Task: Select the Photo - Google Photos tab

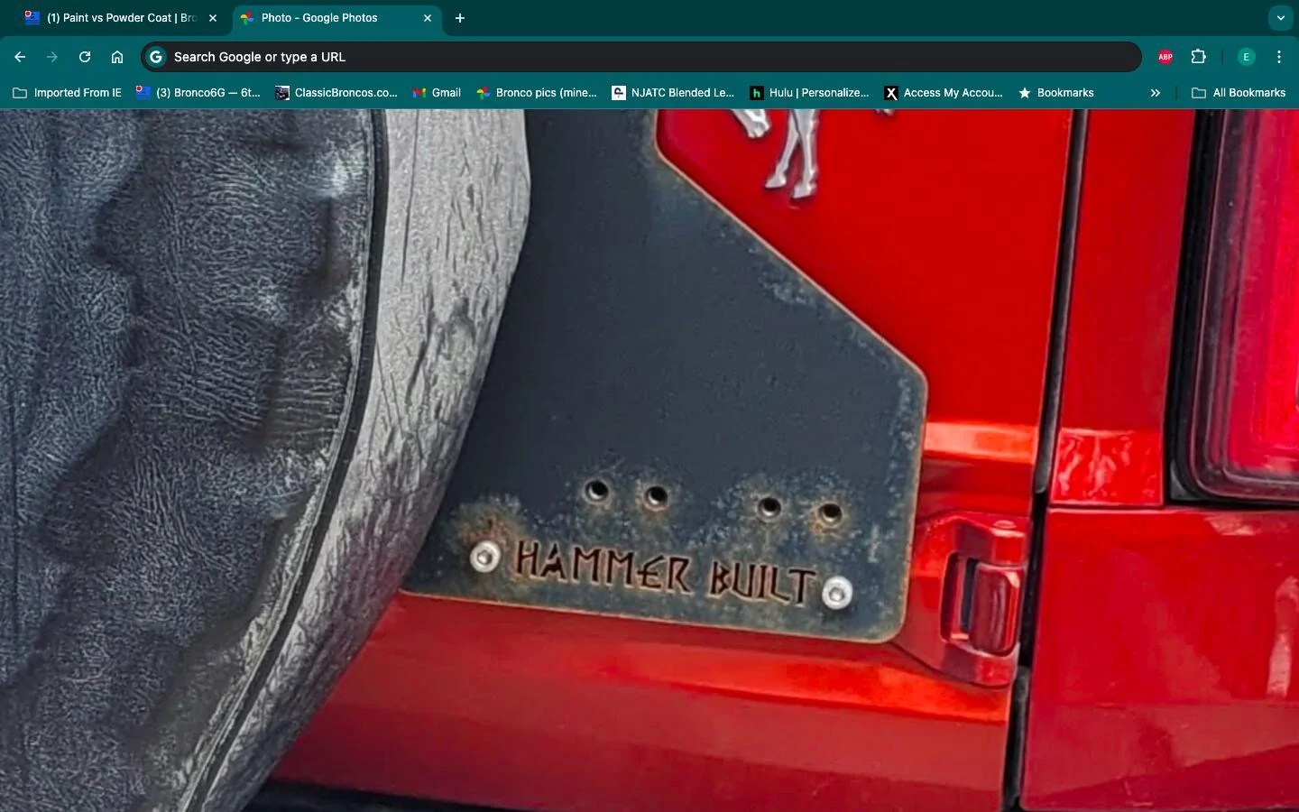Action: pyautogui.click(x=337, y=18)
